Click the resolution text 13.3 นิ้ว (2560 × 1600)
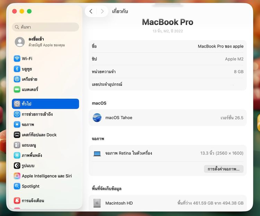 pos(222,153)
